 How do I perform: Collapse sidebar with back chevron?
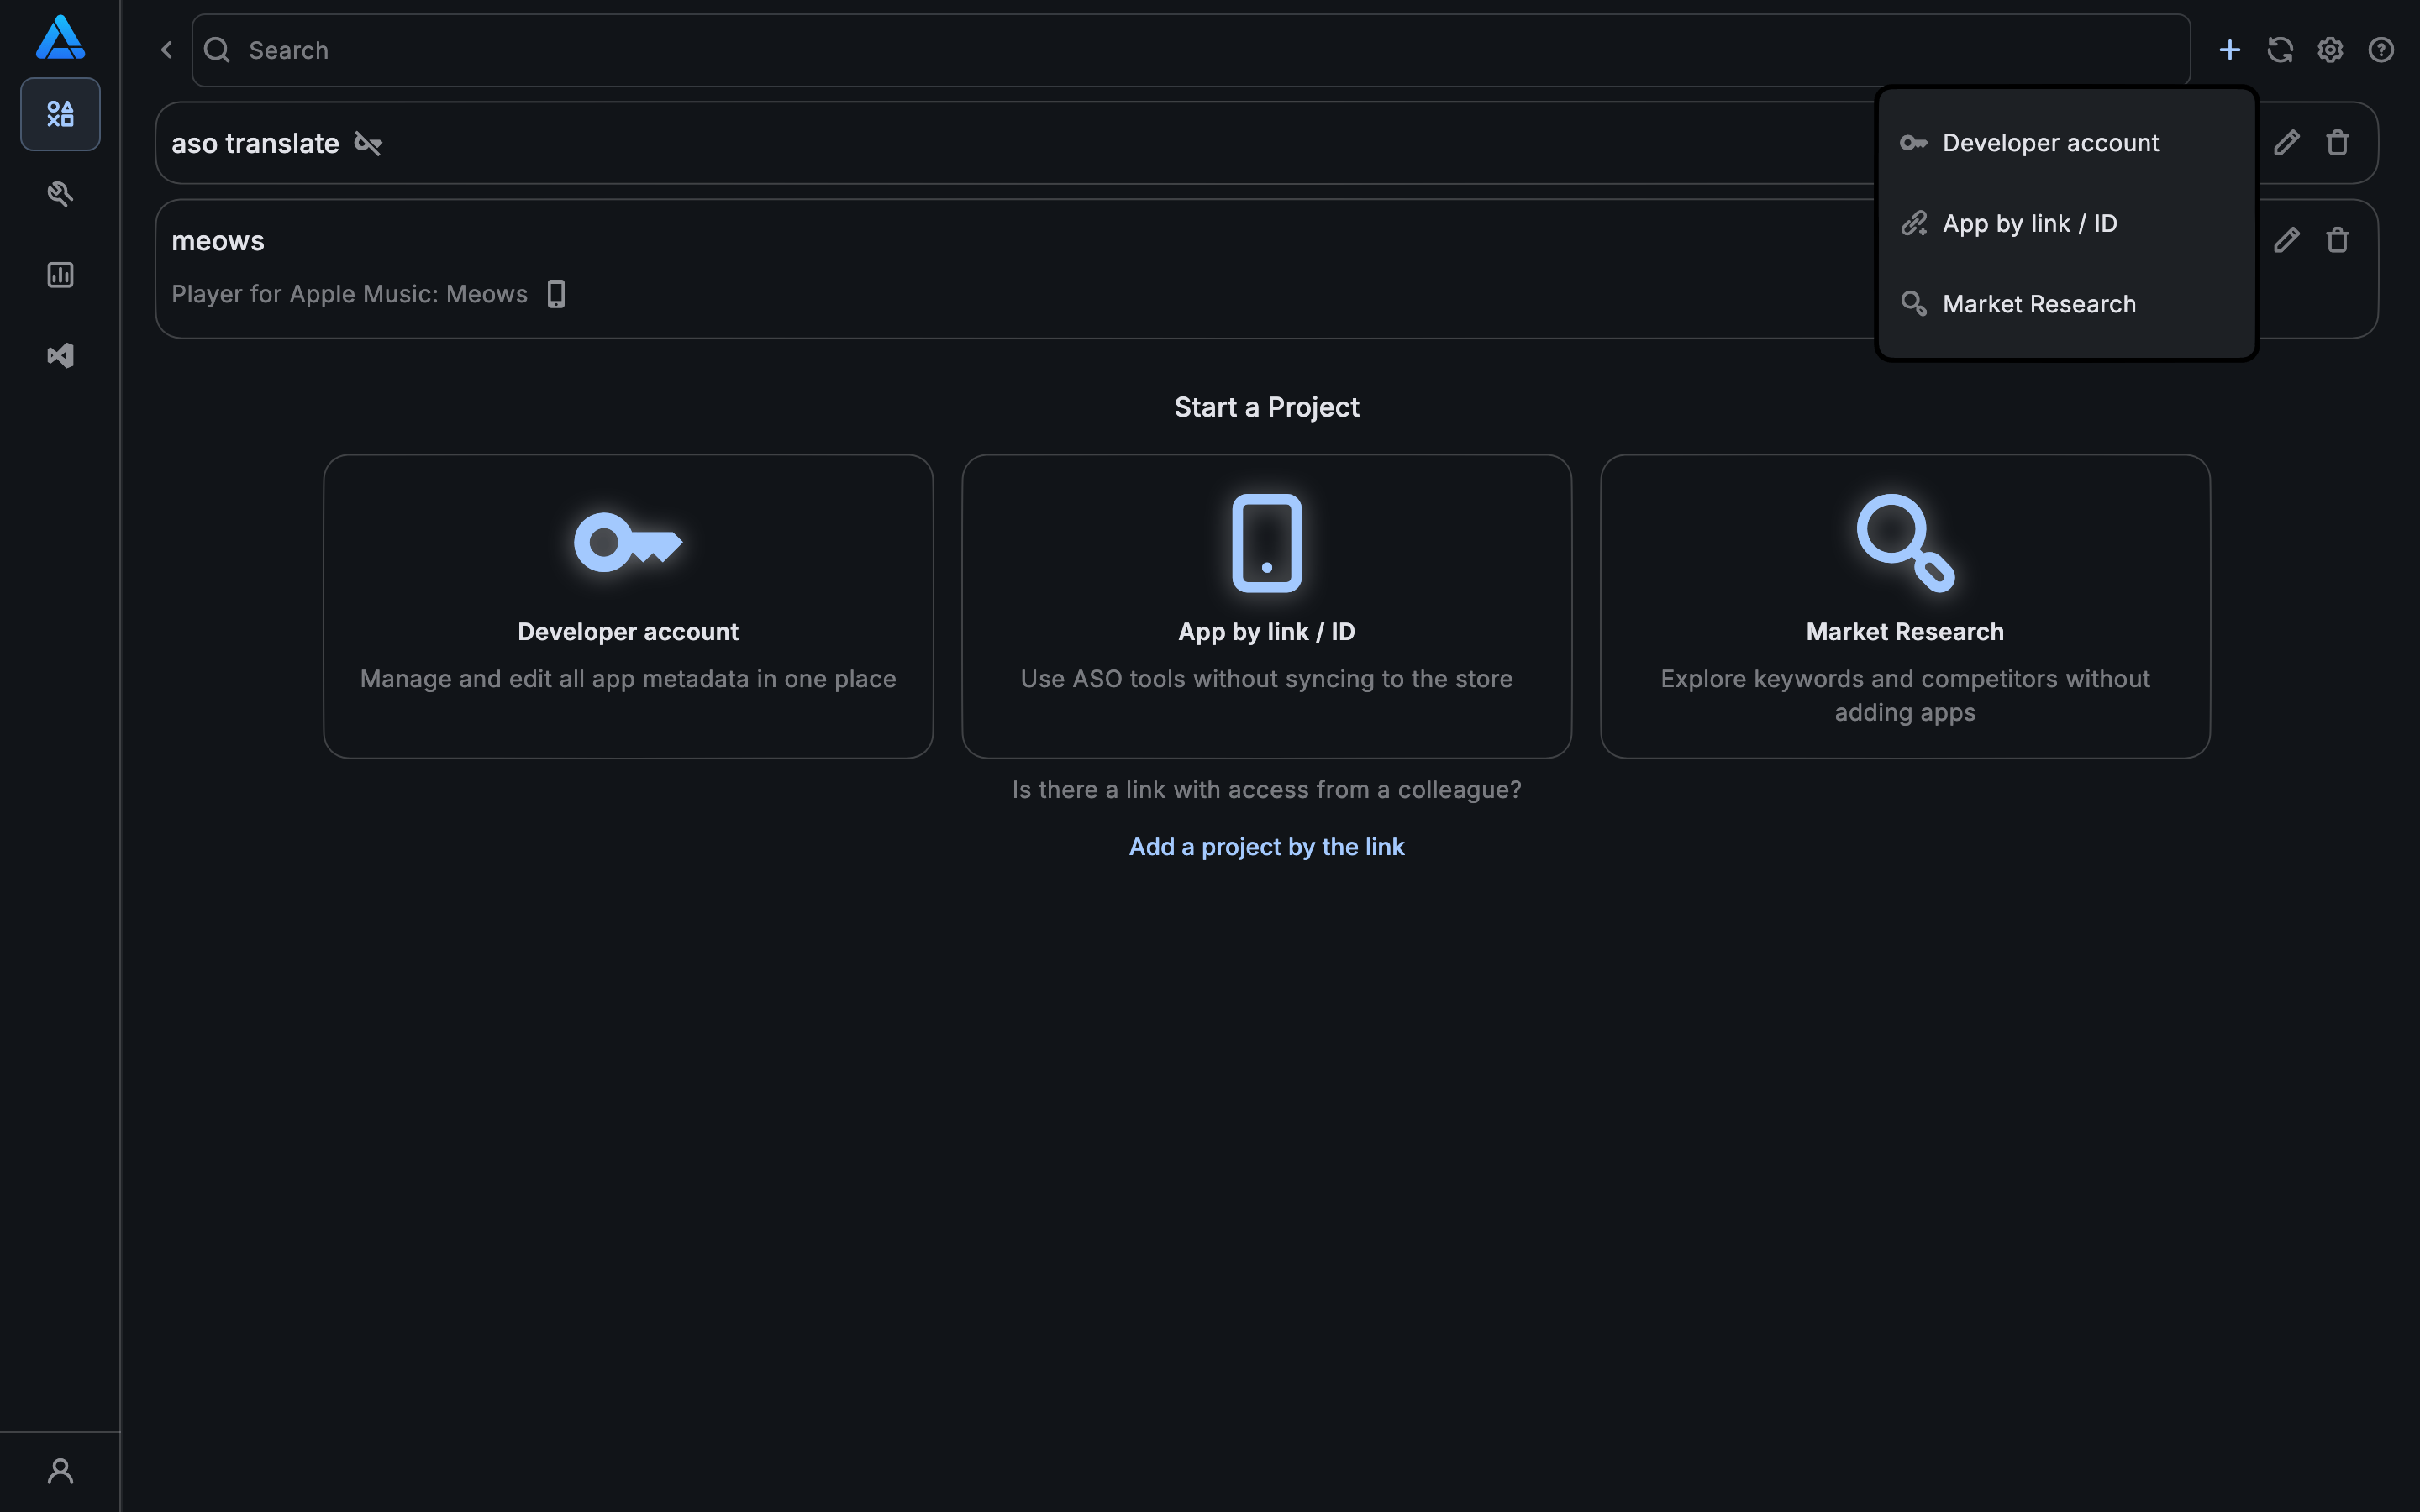coord(167,50)
